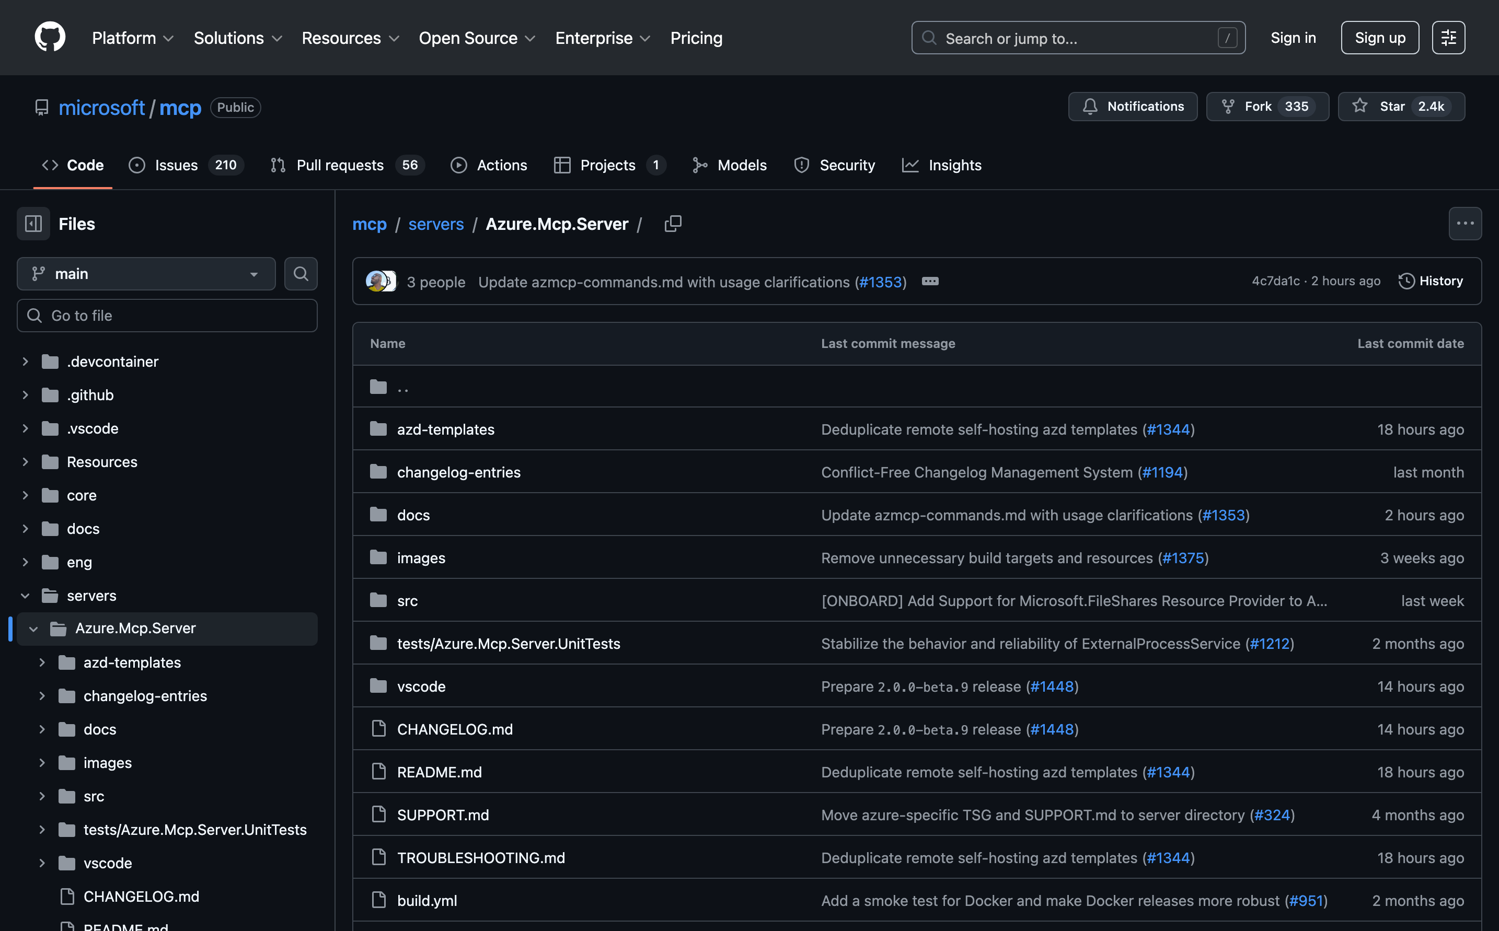Click the contributors avatar stack
The image size is (1499, 931).
(380, 282)
